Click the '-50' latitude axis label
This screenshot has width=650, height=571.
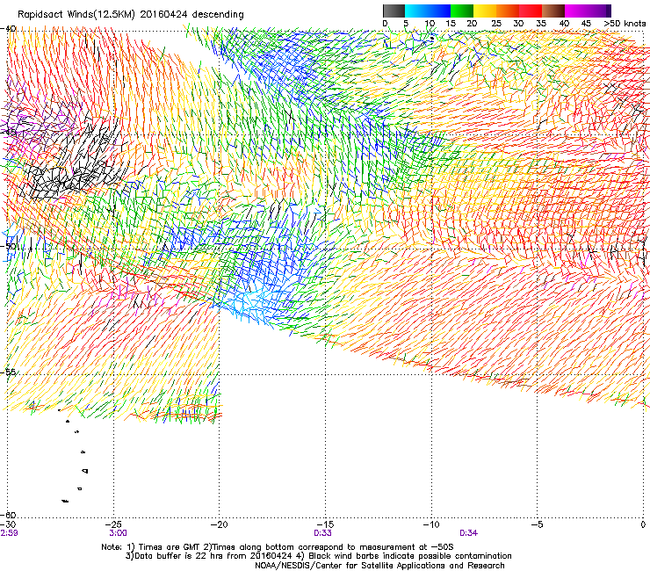point(8,246)
